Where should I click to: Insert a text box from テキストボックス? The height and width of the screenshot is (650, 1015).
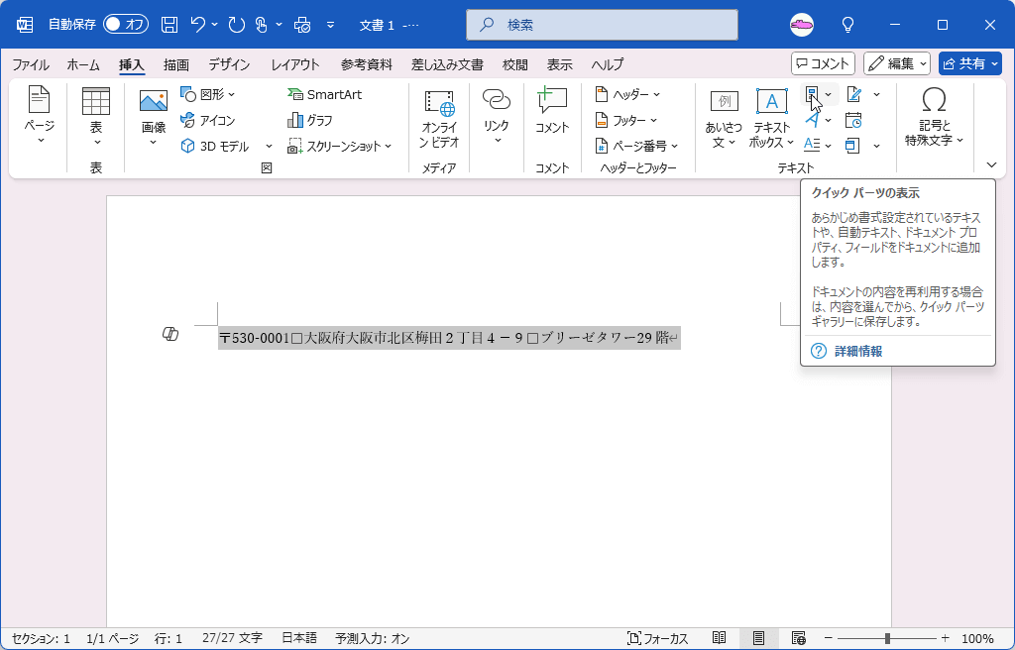[770, 119]
